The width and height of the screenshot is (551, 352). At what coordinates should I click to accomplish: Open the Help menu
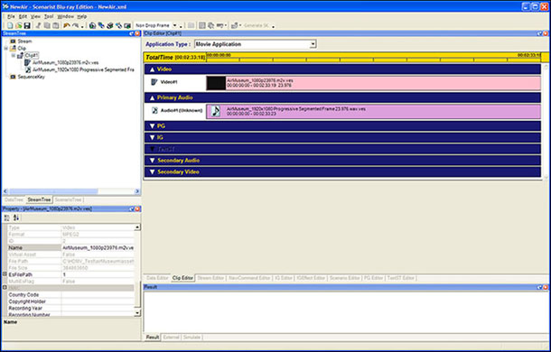(x=82, y=16)
